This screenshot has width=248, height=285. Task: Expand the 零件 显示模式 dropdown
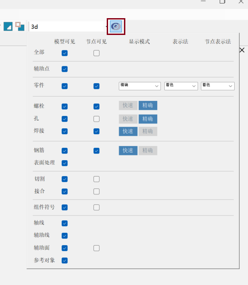(139, 86)
